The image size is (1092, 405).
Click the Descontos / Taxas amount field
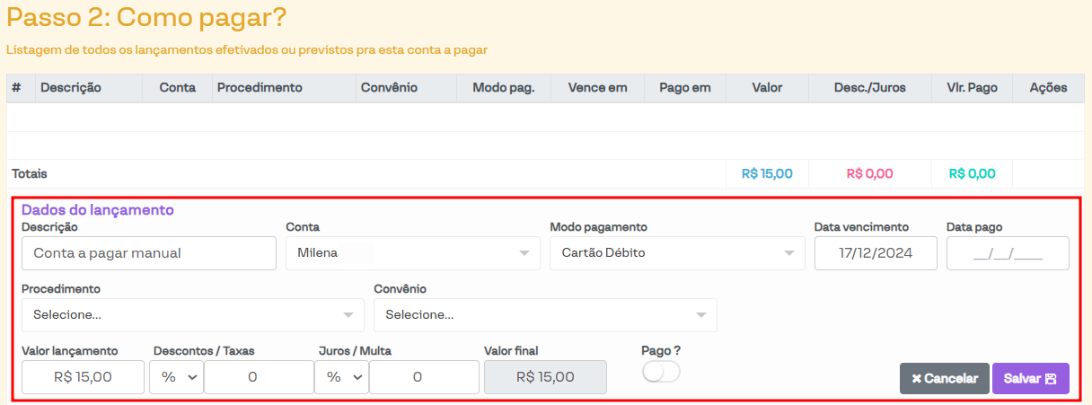[259, 378]
